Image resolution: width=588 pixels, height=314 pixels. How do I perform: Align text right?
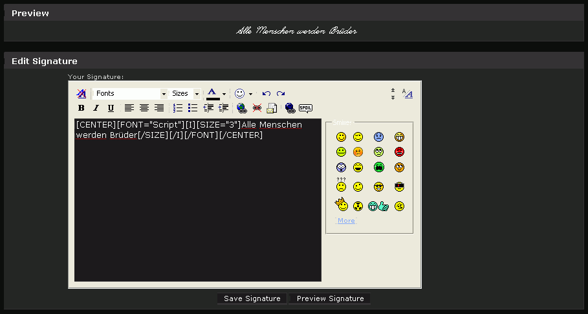pos(159,108)
